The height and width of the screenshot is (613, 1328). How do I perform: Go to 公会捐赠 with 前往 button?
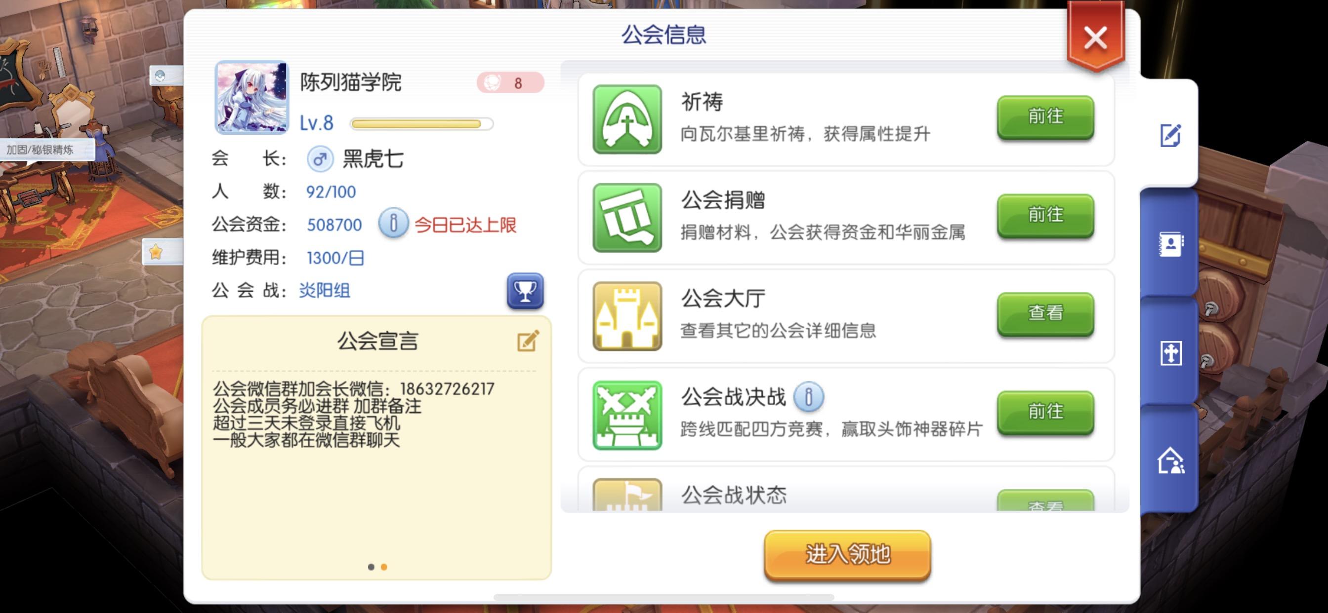point(1045,215)
